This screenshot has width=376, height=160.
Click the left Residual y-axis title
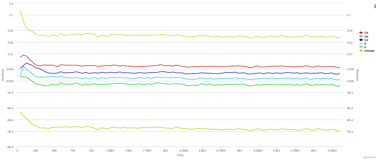[x=3, y=74]
